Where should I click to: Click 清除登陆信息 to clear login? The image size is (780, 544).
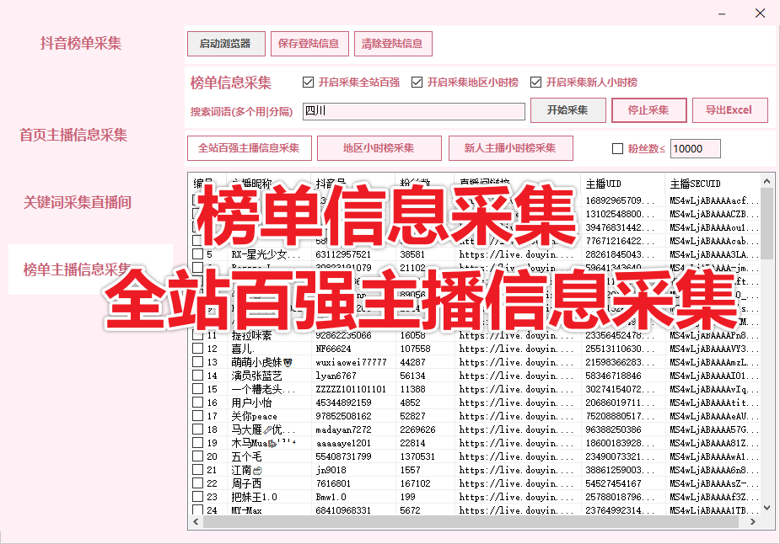392,44
